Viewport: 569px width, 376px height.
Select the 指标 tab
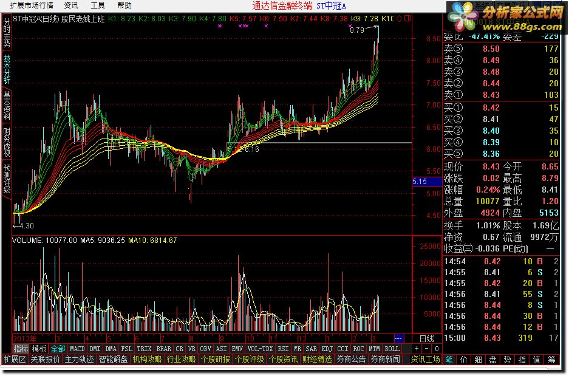click(x=21, y=349)
